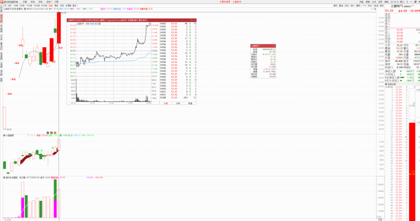Click the 卖一 ask price row
This screenshot has height=221, width=420.
402,27
